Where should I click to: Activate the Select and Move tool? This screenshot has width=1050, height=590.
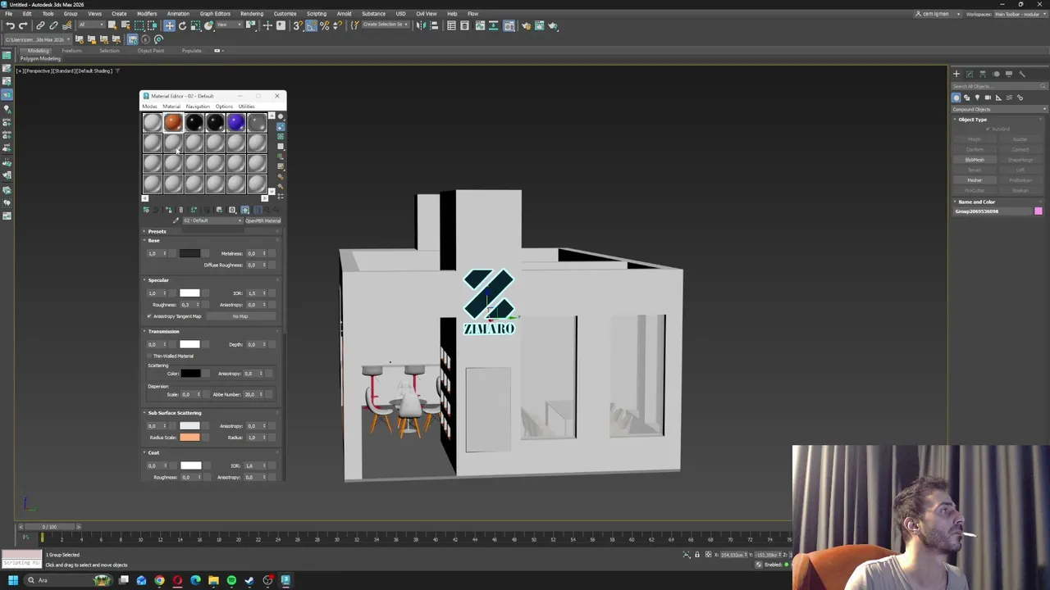point(169,25)
